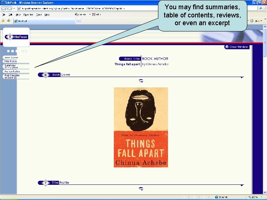Click the T diamond icon of Title Profile heading
This screenshot has height=200, width=267.
[x=46, y=183]
